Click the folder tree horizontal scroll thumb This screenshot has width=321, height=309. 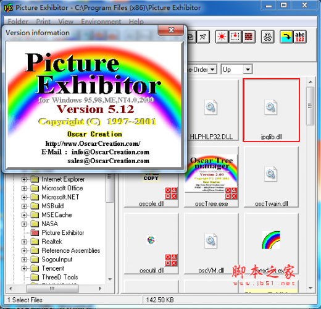click(52, 289)
